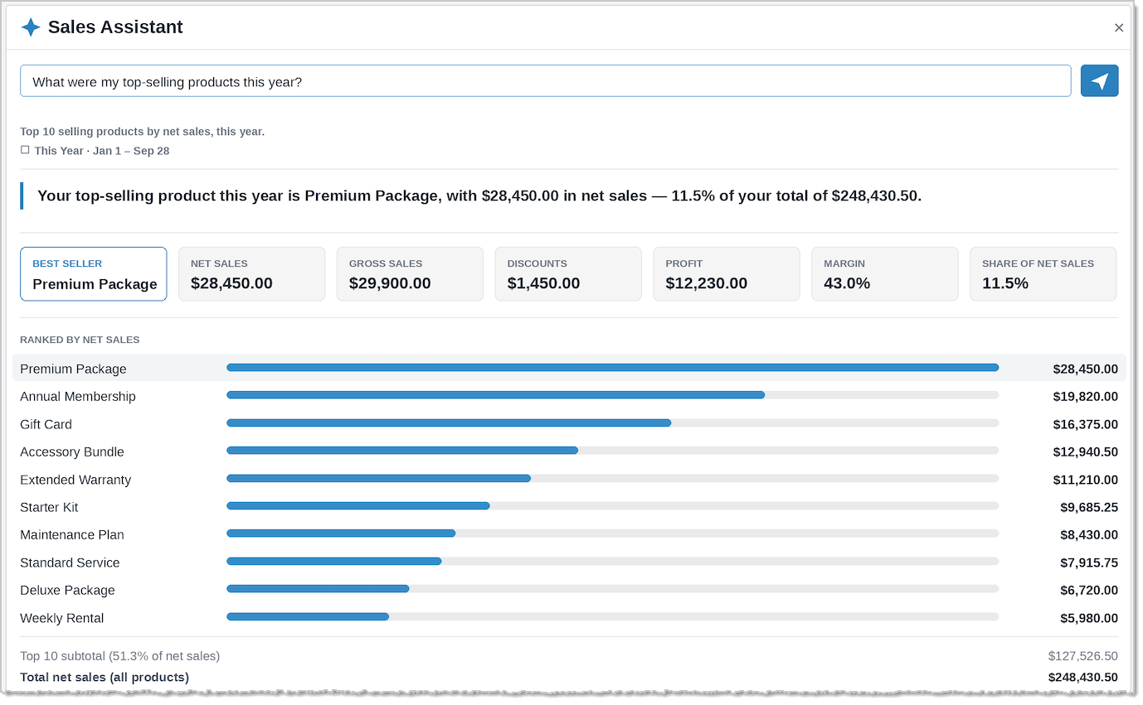Image resolution: width=1143 pixels, height=705 pixels.
Task: Click the top-selling product summary sentence
Action: [479, 196]
